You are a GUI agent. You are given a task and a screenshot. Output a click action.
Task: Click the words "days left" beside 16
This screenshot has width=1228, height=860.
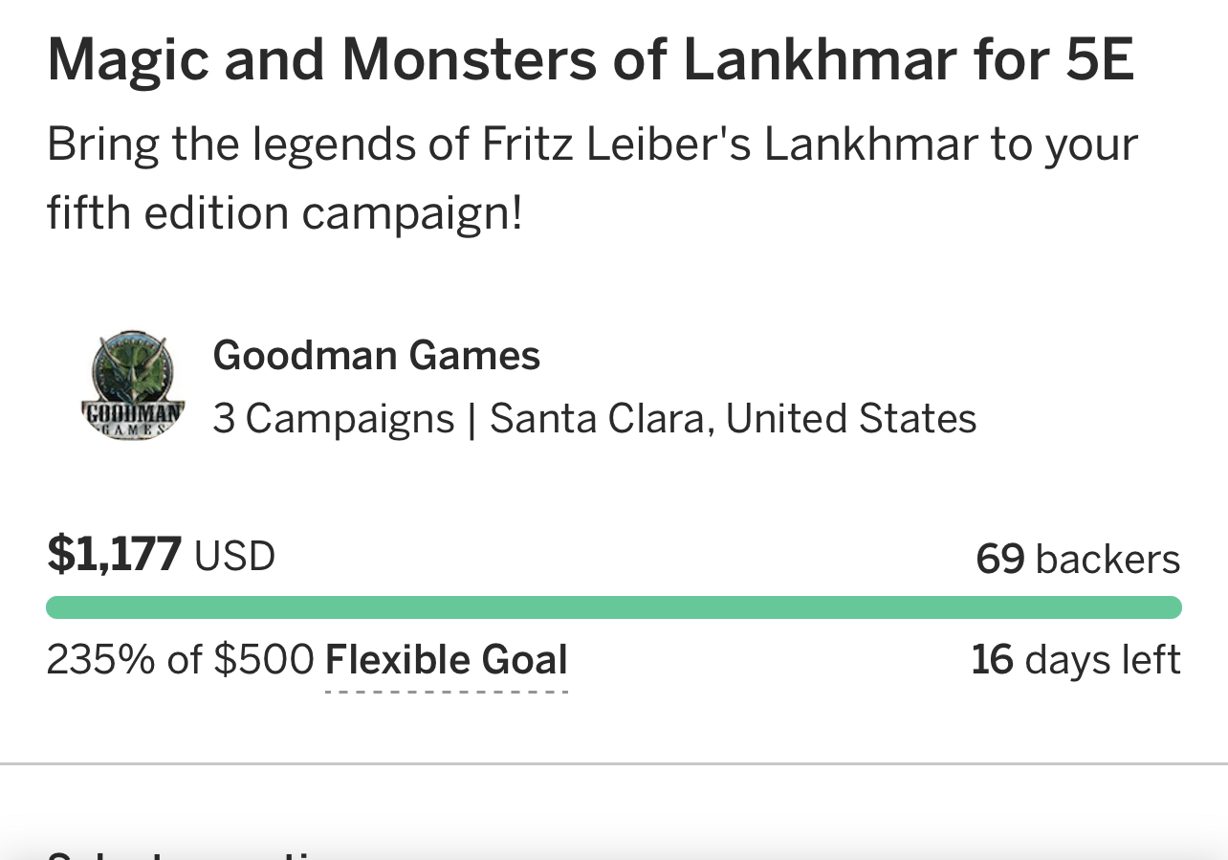(x=1103, y=660)
